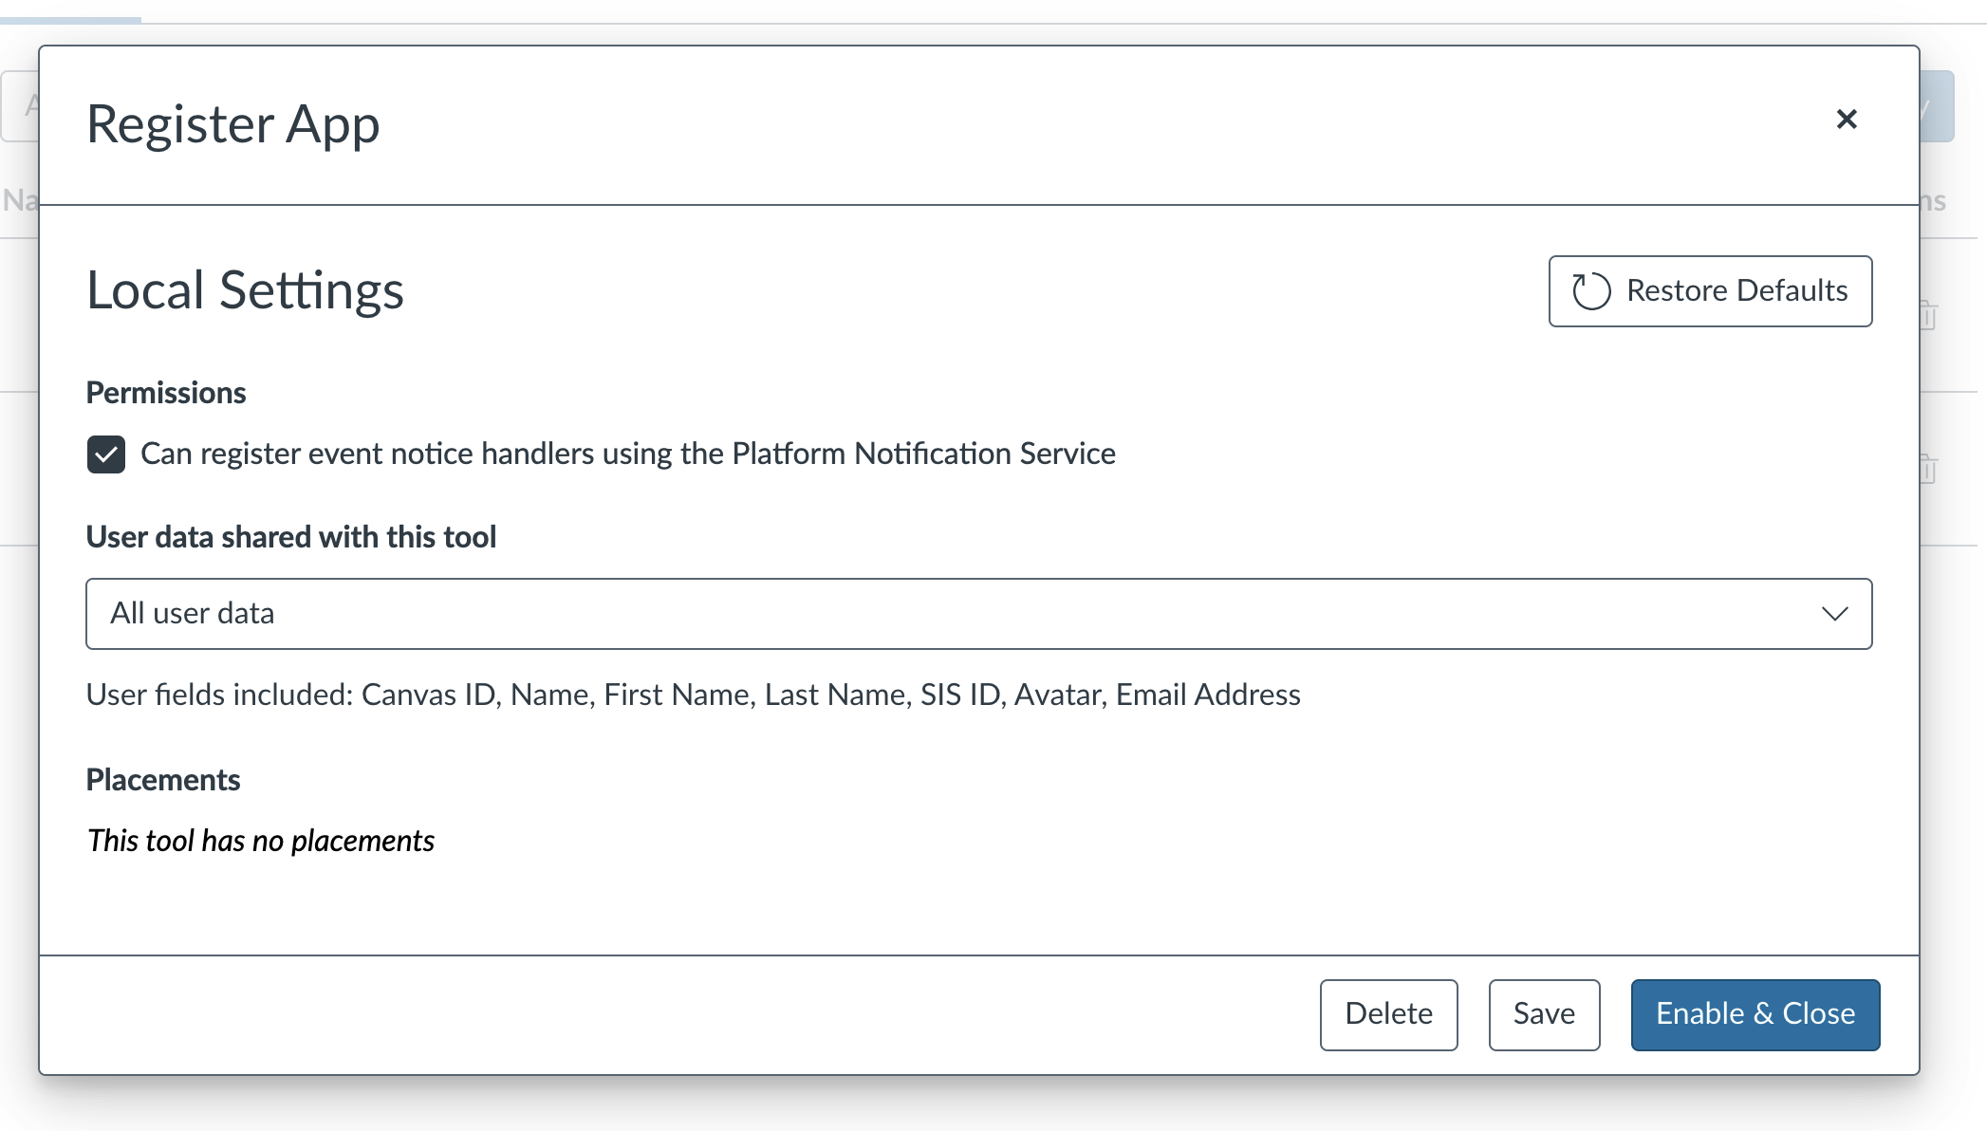Close the Register App dialog
The height and width of the screenshot is (1131, 1987).
click(x=1846, y=120)
